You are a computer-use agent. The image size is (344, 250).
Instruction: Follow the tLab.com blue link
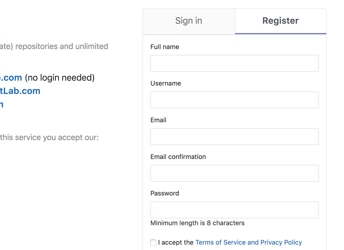pyautogui.click(x=20, y=91)
